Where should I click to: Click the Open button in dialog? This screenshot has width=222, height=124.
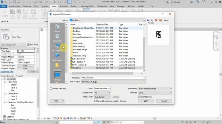[x=146, y=101]
